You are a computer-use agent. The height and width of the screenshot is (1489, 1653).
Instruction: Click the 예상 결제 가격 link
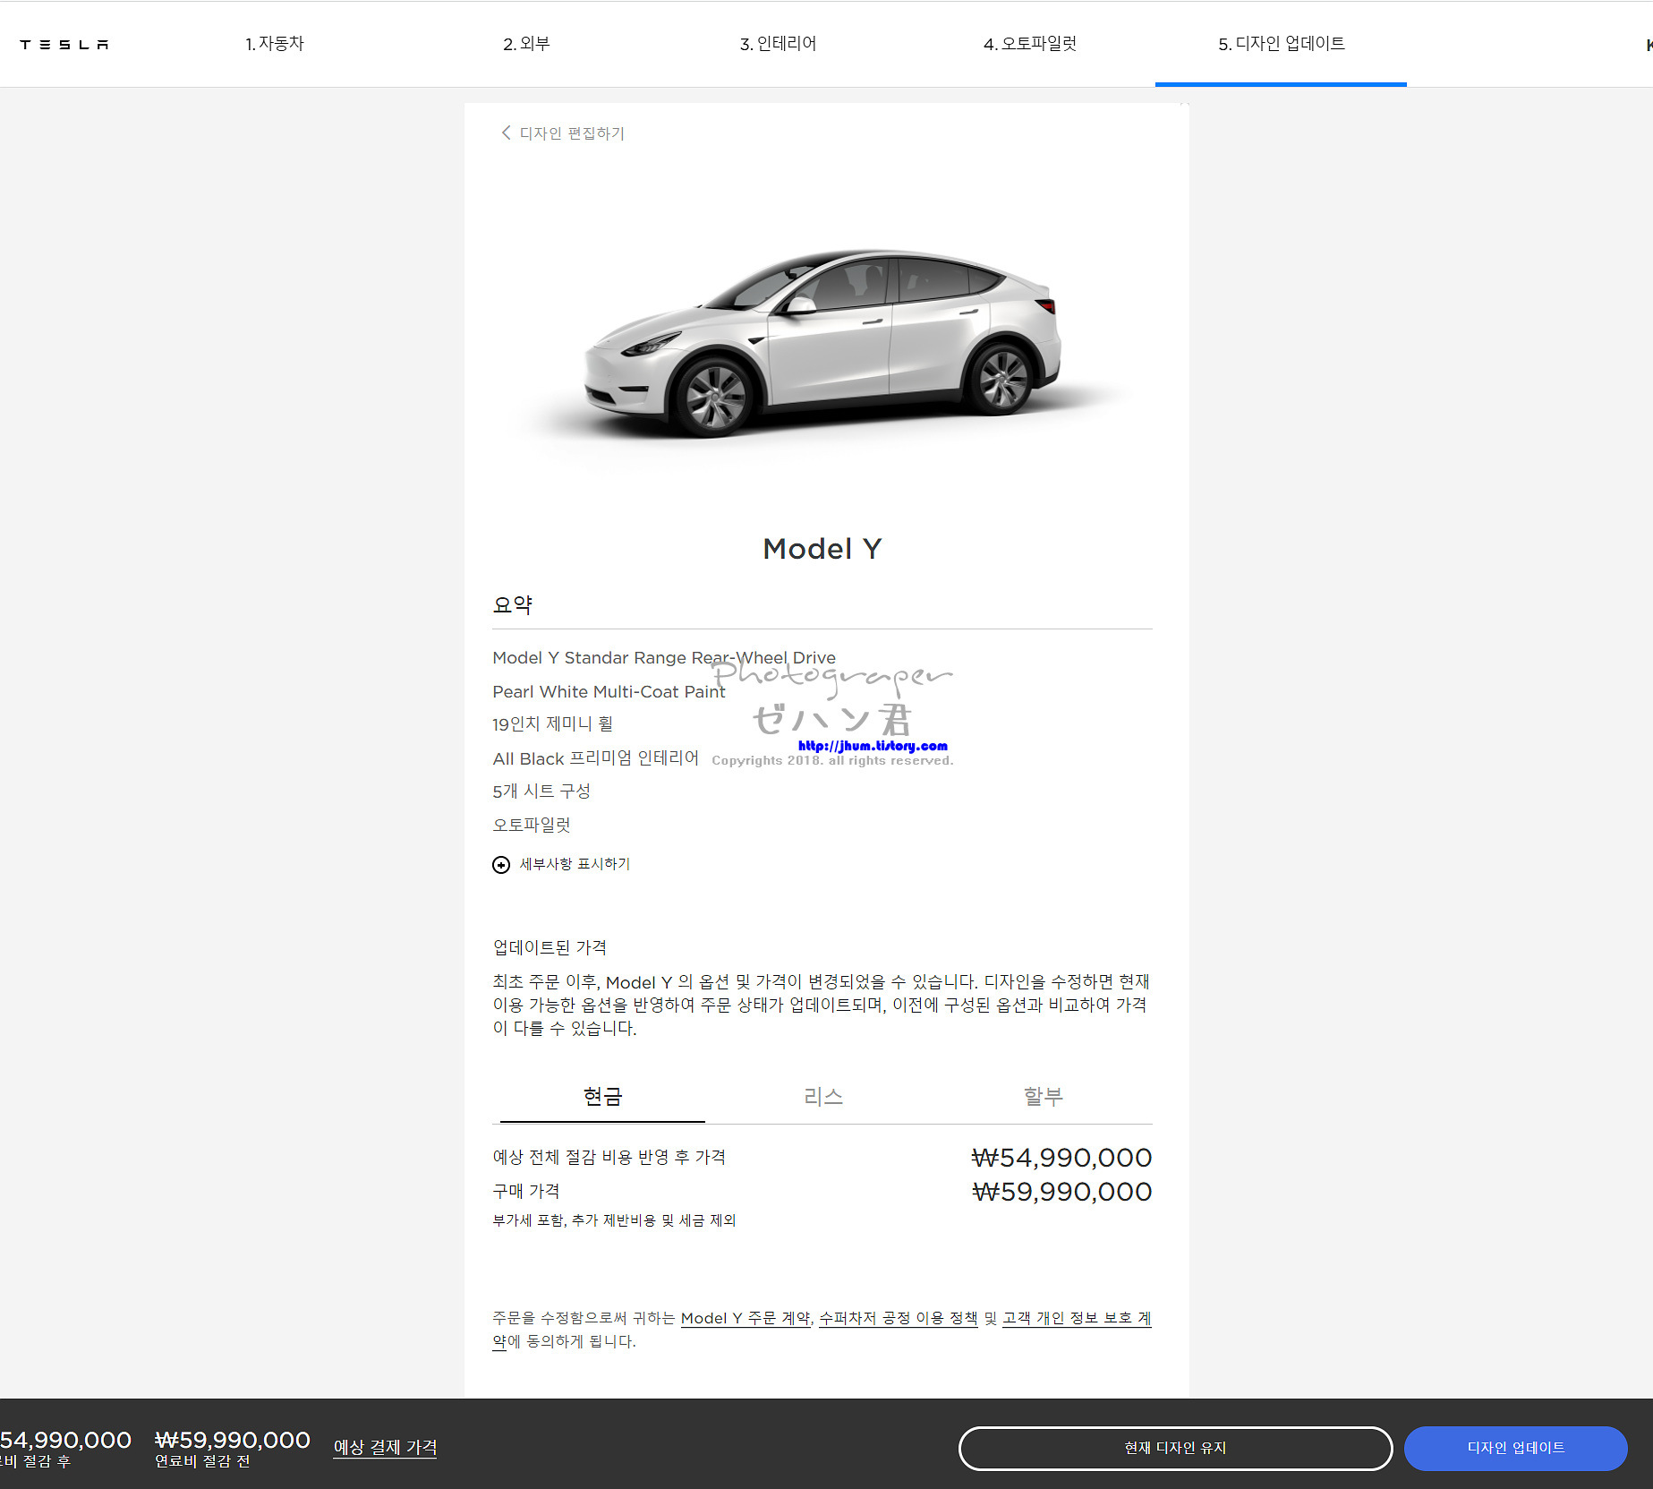385,1447
